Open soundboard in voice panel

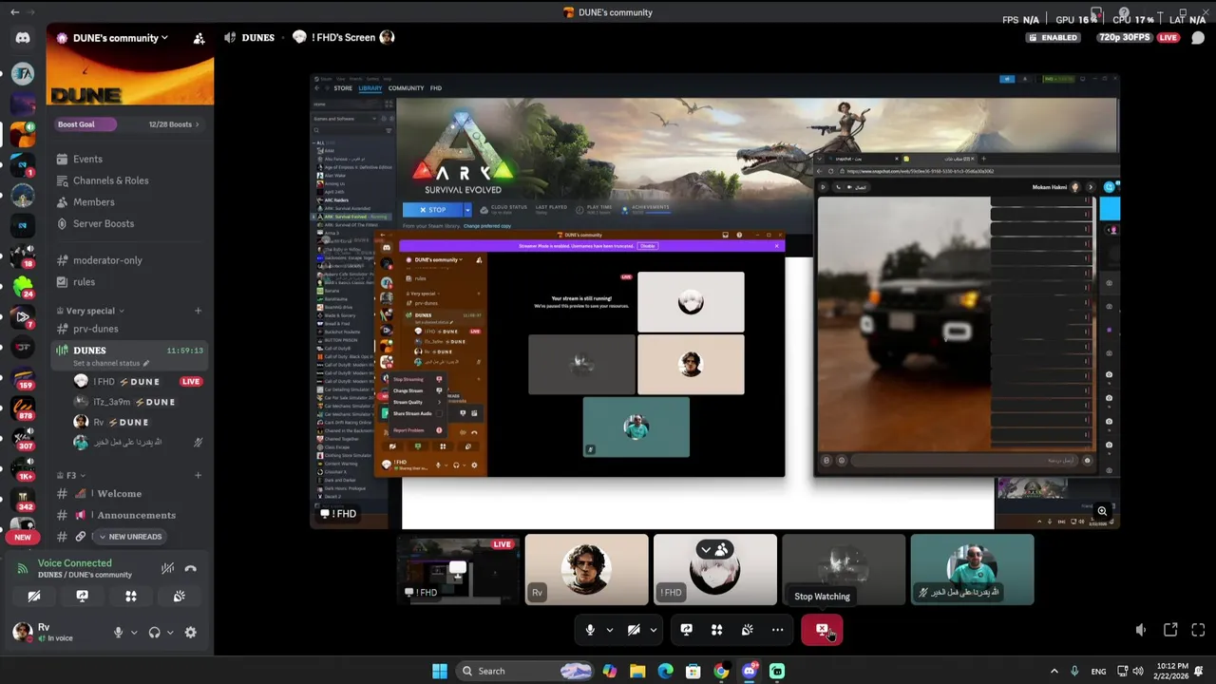click(180, 597)
